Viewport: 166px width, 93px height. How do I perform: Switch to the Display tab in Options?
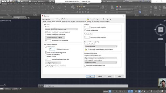coord(49,22)
